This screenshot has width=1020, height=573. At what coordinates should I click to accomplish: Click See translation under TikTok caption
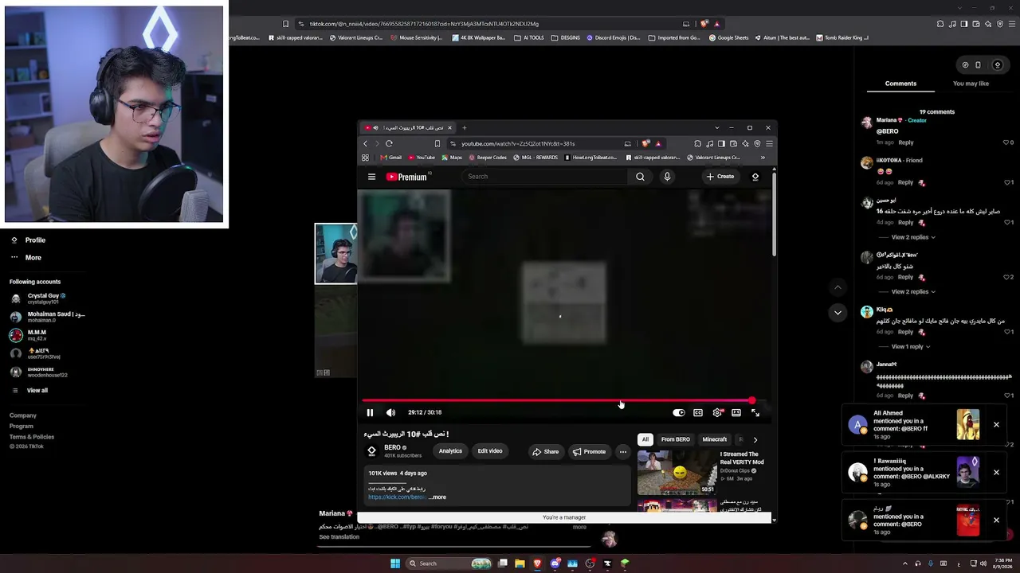339,537
